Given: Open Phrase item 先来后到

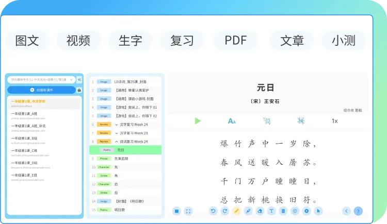Looking at the screenshot, I should coord(125,159).
